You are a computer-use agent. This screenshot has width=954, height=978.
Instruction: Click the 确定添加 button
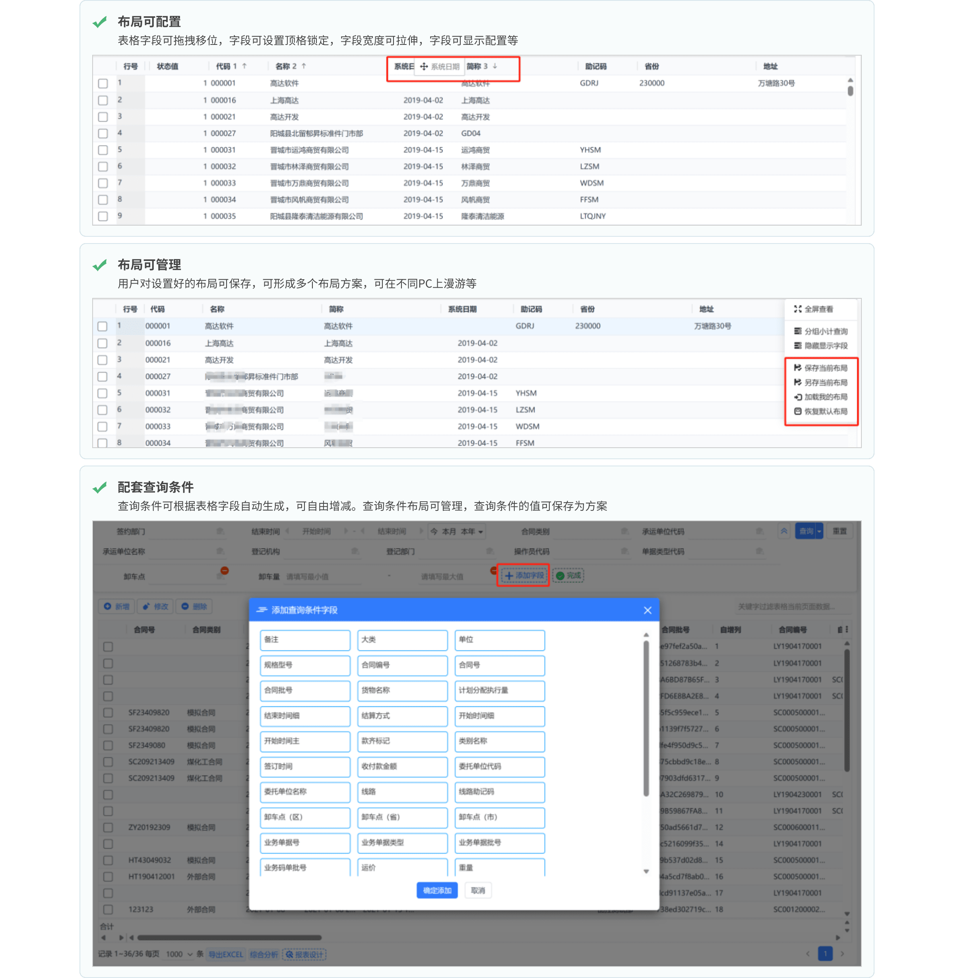437,890
